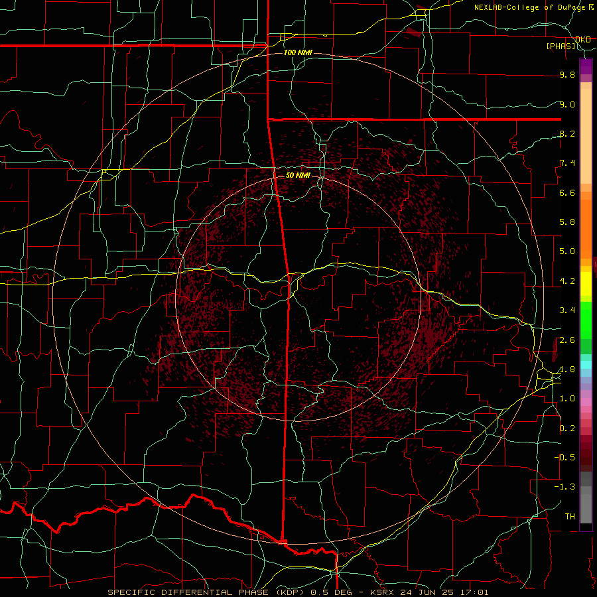Screen dimensions: 597x597
Task: Pick the bright green band near 3.4
Action: [x=586, y=320]
